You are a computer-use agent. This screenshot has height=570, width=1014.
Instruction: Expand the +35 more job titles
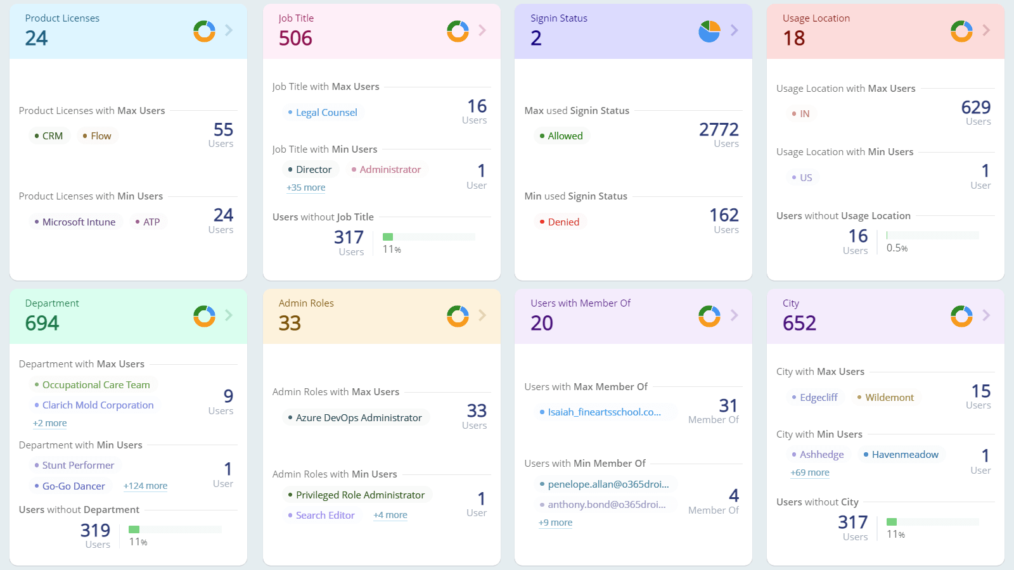306,187
